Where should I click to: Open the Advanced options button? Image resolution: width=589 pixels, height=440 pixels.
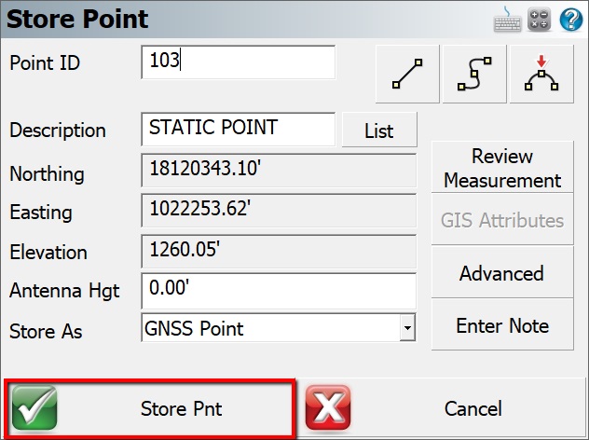click(501, 274)
